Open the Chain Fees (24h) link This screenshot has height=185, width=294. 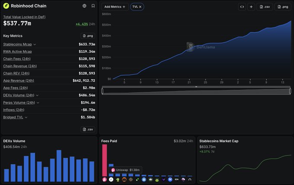17,59
